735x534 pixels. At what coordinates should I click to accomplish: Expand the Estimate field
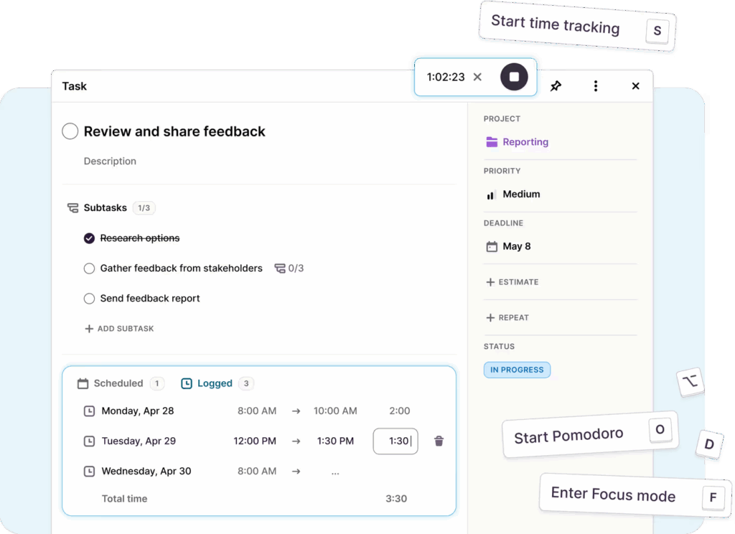pyautogui.click(x=512, y=282)
